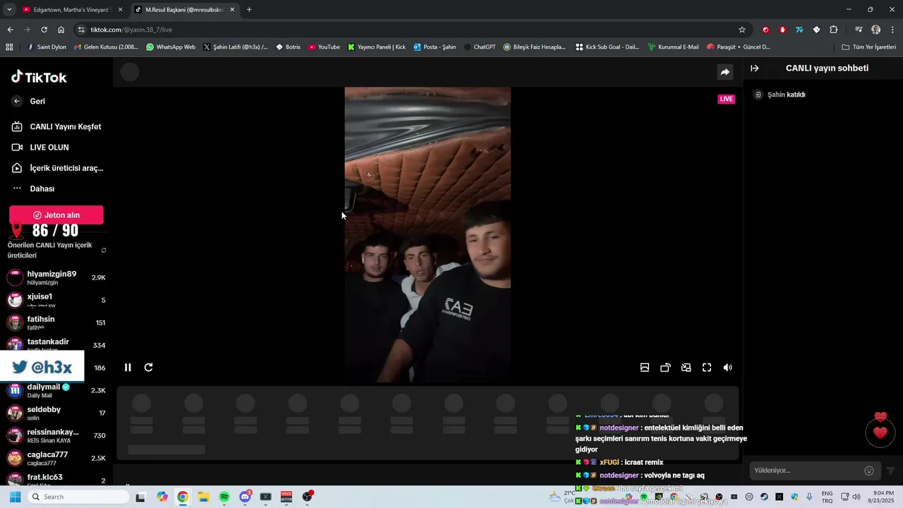Screen dimensions: 903x508
Task: Open hlyamizgin89 live stream
Action: 56,278
